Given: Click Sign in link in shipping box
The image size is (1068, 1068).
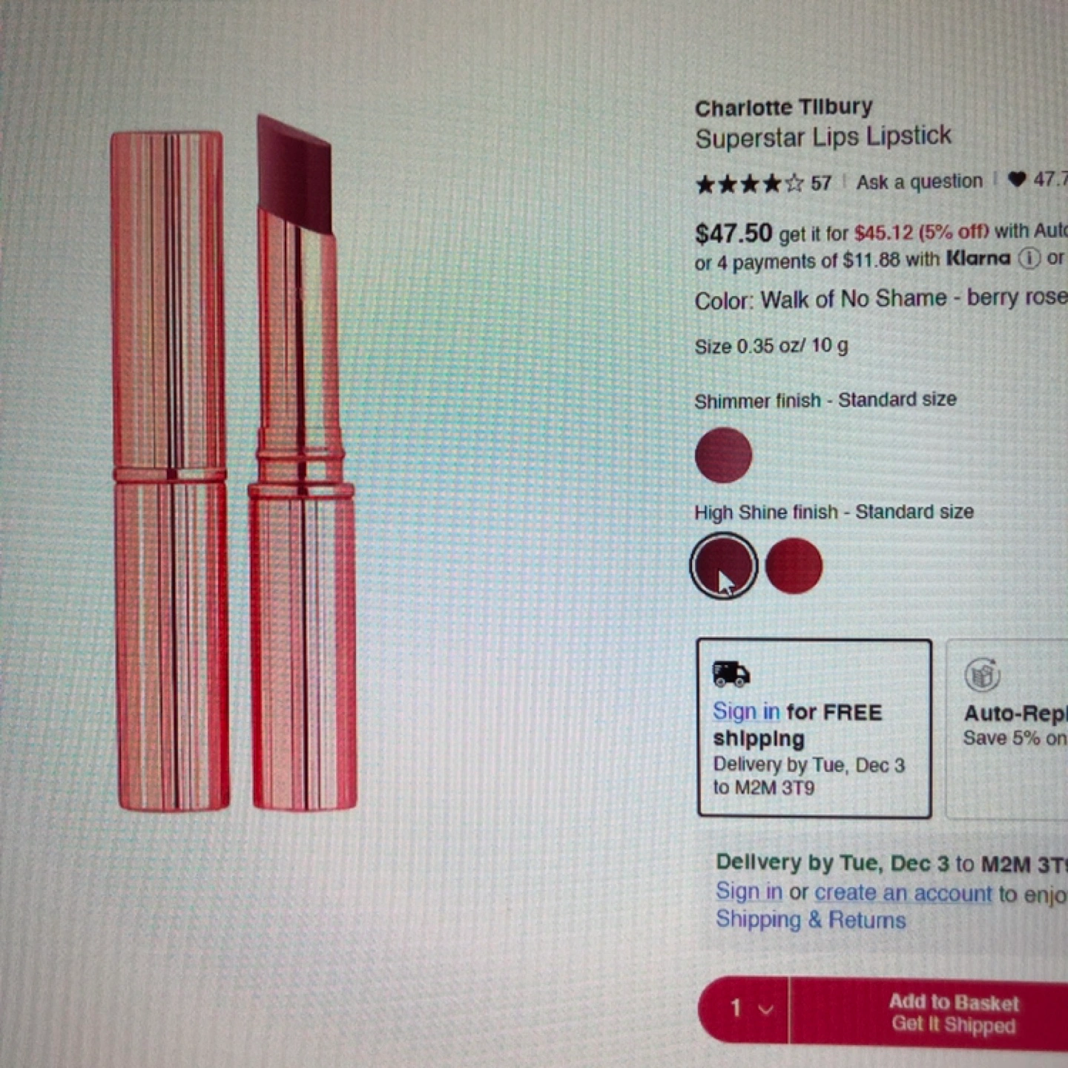Looking at the screenshot, I should pos(746,711).
